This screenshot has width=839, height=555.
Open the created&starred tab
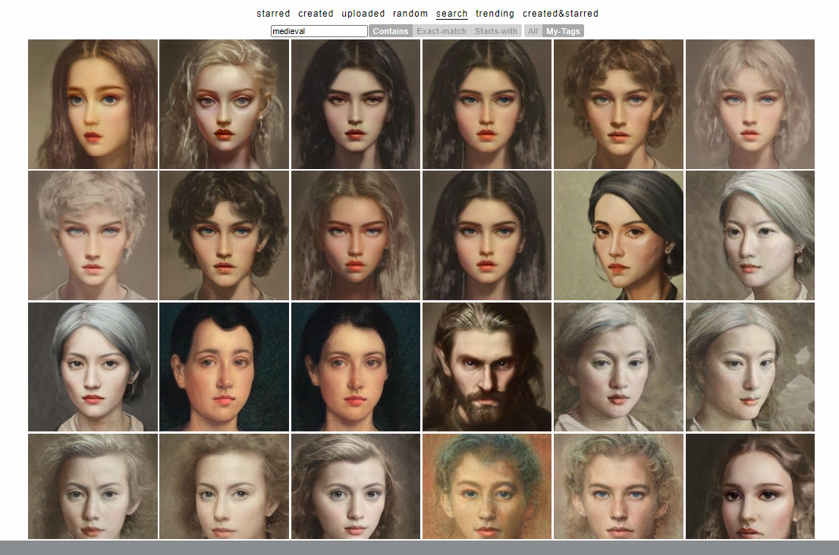pos(561,14)
